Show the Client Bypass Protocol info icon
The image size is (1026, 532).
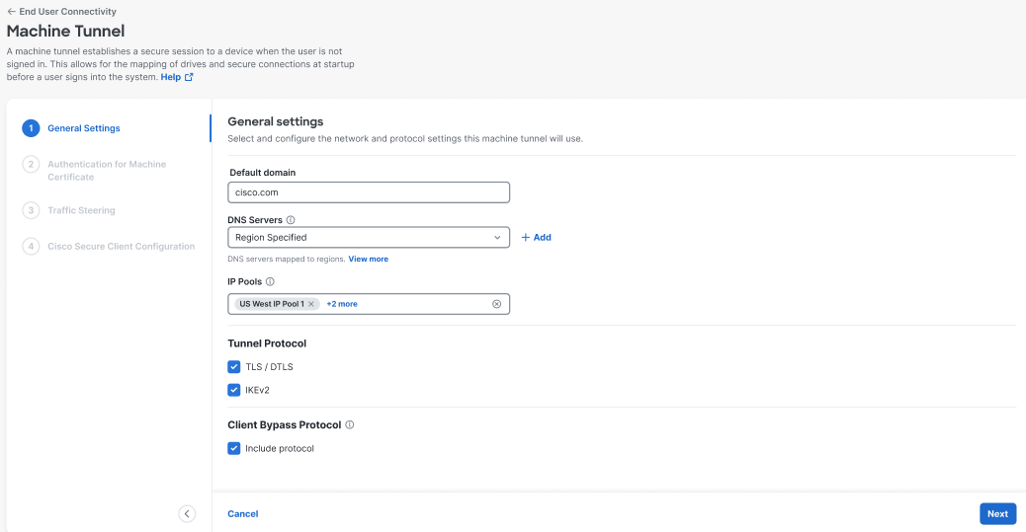(x=350, y=424)
